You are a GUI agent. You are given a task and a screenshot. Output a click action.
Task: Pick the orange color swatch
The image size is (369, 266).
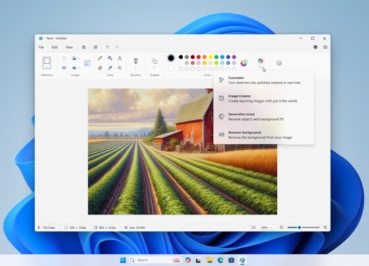click(x=204, y=57)
